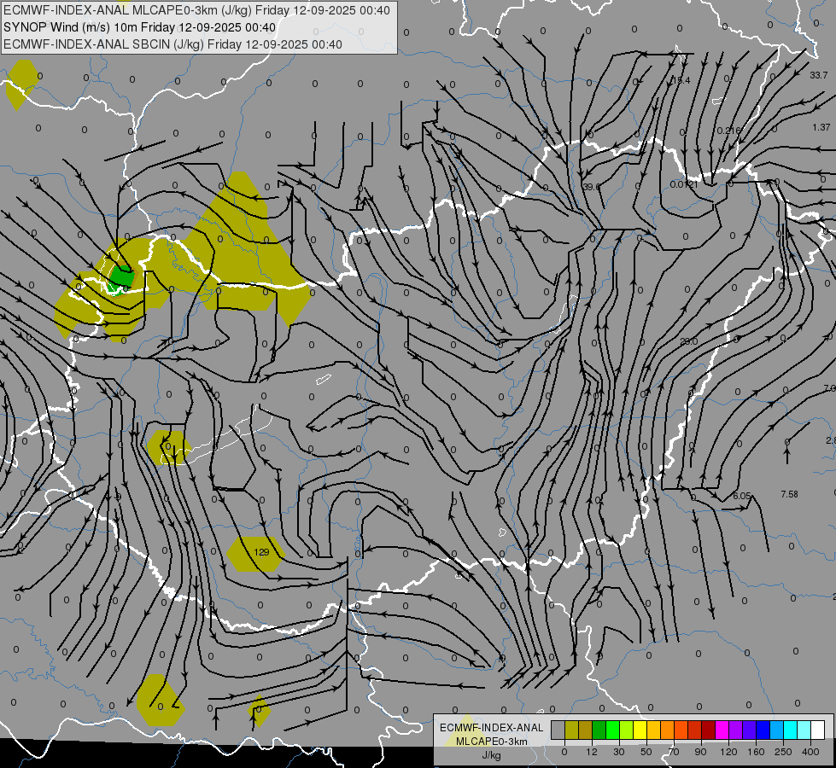
Task: Click the SYNOP Wind (m/s) 10m title line
Action: (140, 27)
